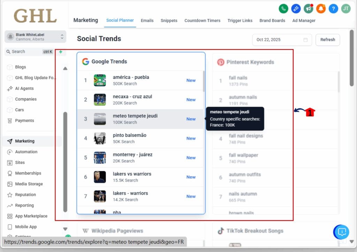Click the Refresh button
The width and height of the screenshot is (357, 252).
327,40
